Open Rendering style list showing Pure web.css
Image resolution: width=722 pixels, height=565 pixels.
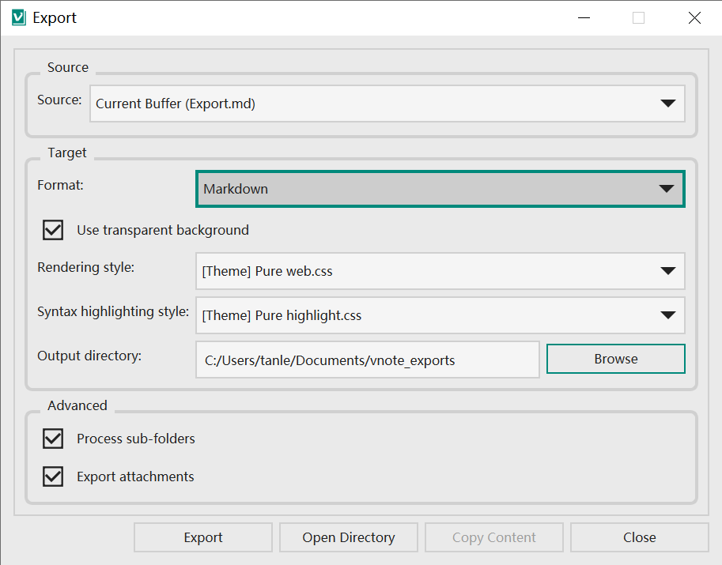pyautogui.click(x=440, y=271)
